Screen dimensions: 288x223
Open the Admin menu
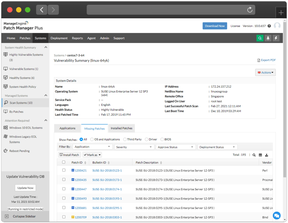pyautogui.click(x=105, y=38)
